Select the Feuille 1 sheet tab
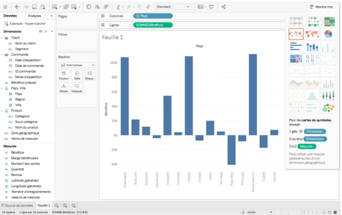The height and width of the screenshot is (215, 342). pos(44,205)
